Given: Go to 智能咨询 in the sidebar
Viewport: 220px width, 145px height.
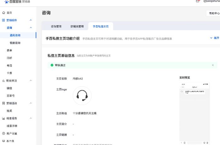Looking at the screenshot, I should pyautogui.click(x=15, y=43).
